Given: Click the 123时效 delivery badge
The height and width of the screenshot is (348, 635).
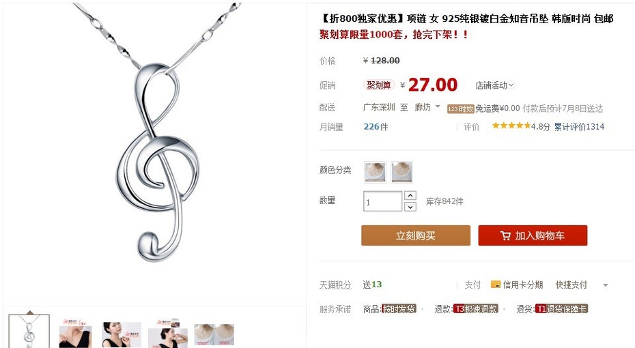Looking at the screenshot, I should pos(460,109).
